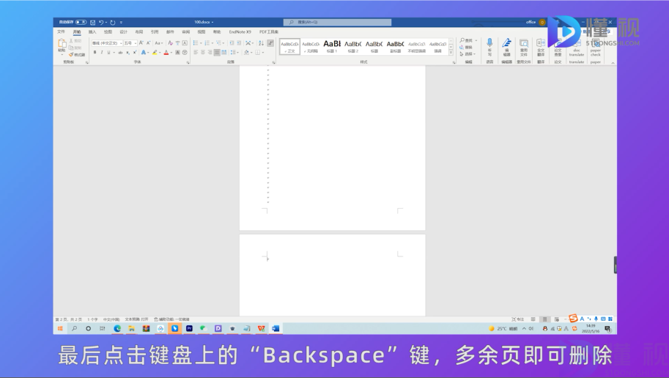Click the Multilevel list icon
The image size is (669, 378).
218,43
